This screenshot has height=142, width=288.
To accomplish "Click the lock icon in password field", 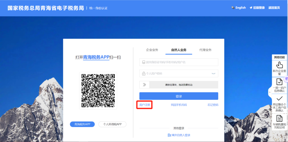I will point(144,74).
